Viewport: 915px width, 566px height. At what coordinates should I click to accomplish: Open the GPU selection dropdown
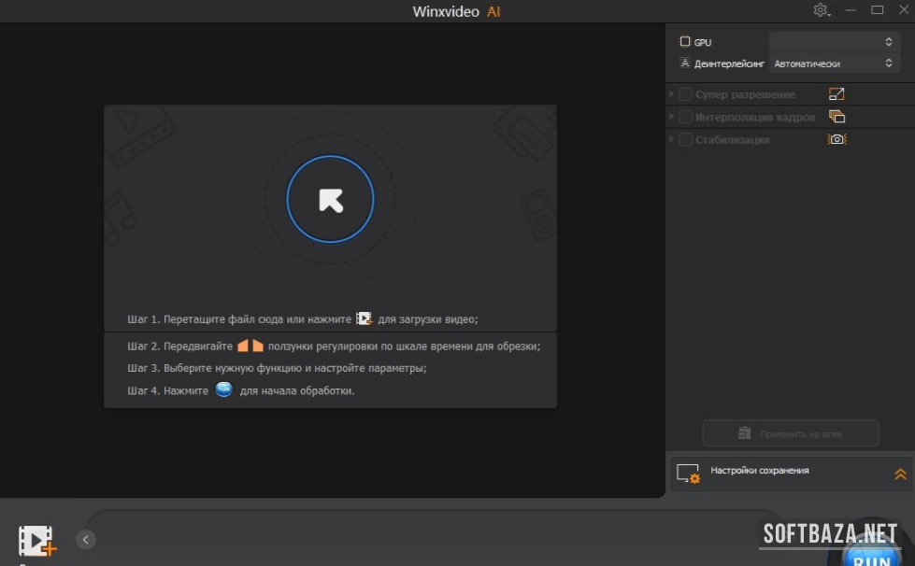pos(832,42)
